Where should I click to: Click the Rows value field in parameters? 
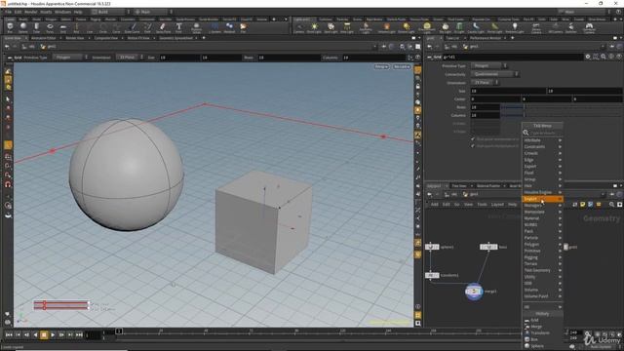[486, 107]
